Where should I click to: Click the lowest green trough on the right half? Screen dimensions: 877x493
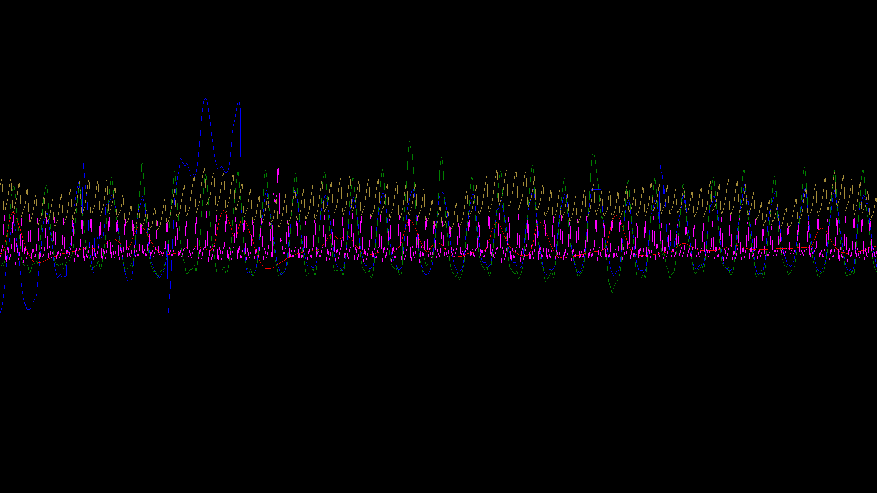pos(613,291)
